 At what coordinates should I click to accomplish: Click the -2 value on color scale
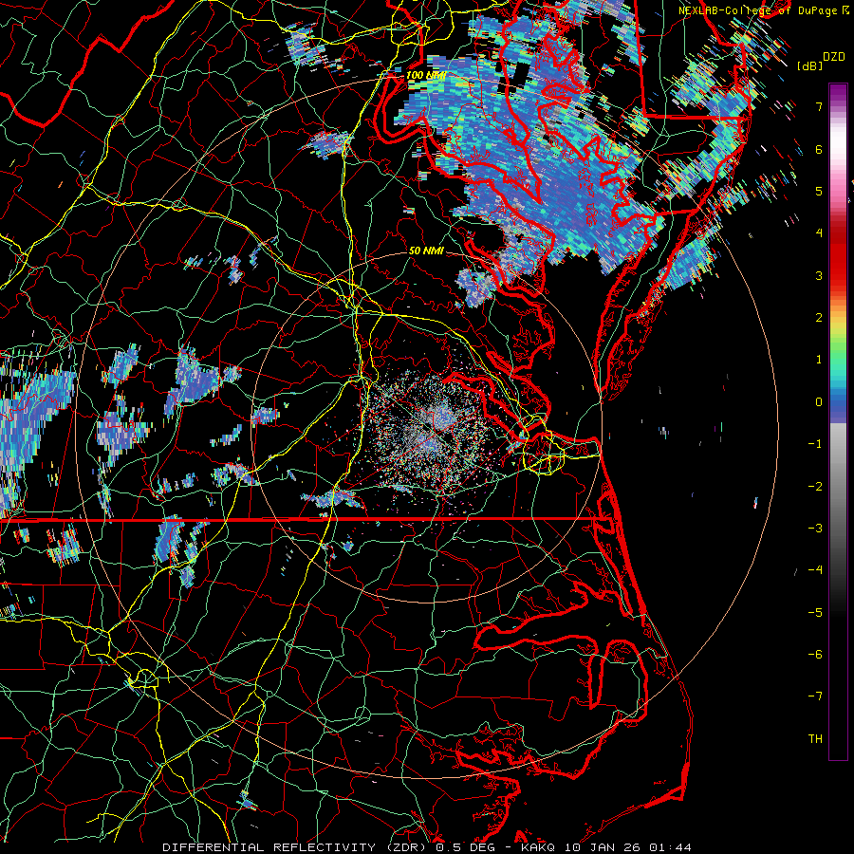pyautogui.click(x=815, y=486)
